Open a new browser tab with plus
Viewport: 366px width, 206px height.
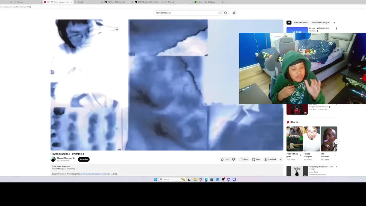pyautogui.click(x=227, y=2)
